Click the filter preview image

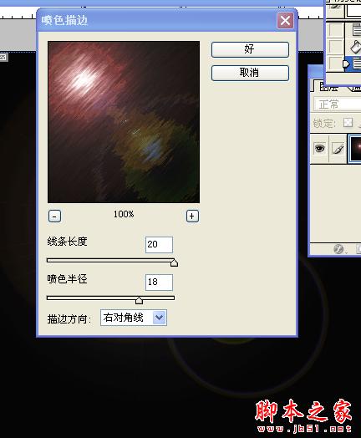click(124, 122)
